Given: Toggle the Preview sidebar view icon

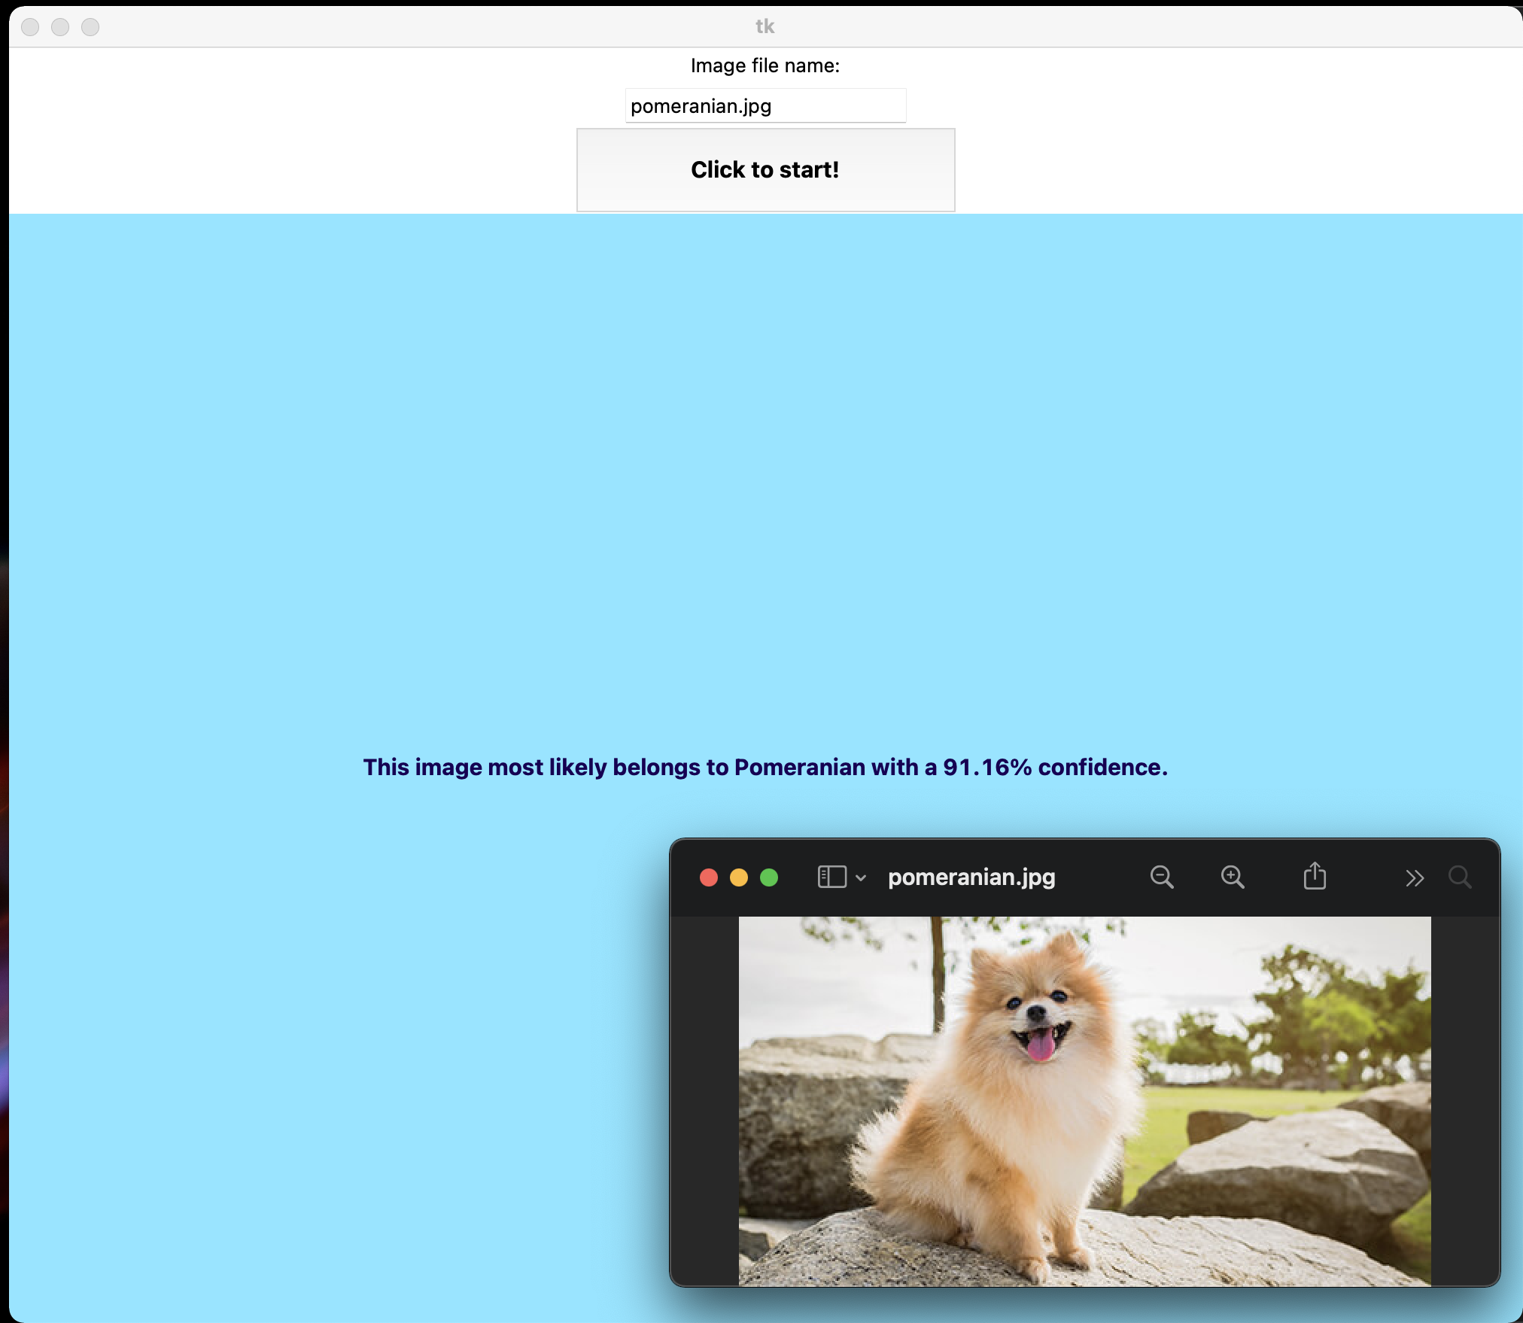Looking at the screenshot, I should (x=831, y=877).
